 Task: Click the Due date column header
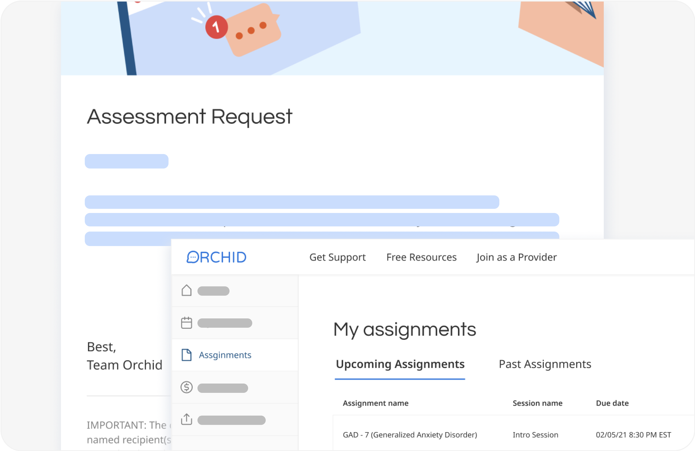612,403
